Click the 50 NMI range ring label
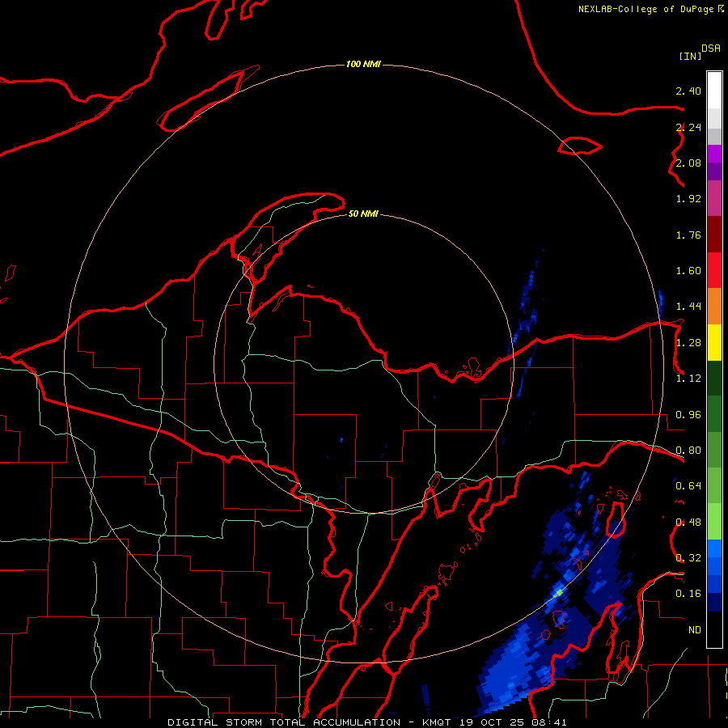Screen dimensions: 728x728 (x=363, y=214)
